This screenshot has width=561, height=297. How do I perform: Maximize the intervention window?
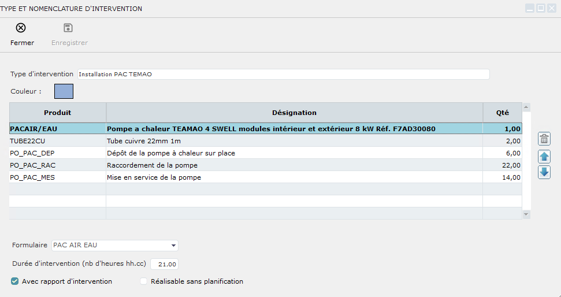541,8
